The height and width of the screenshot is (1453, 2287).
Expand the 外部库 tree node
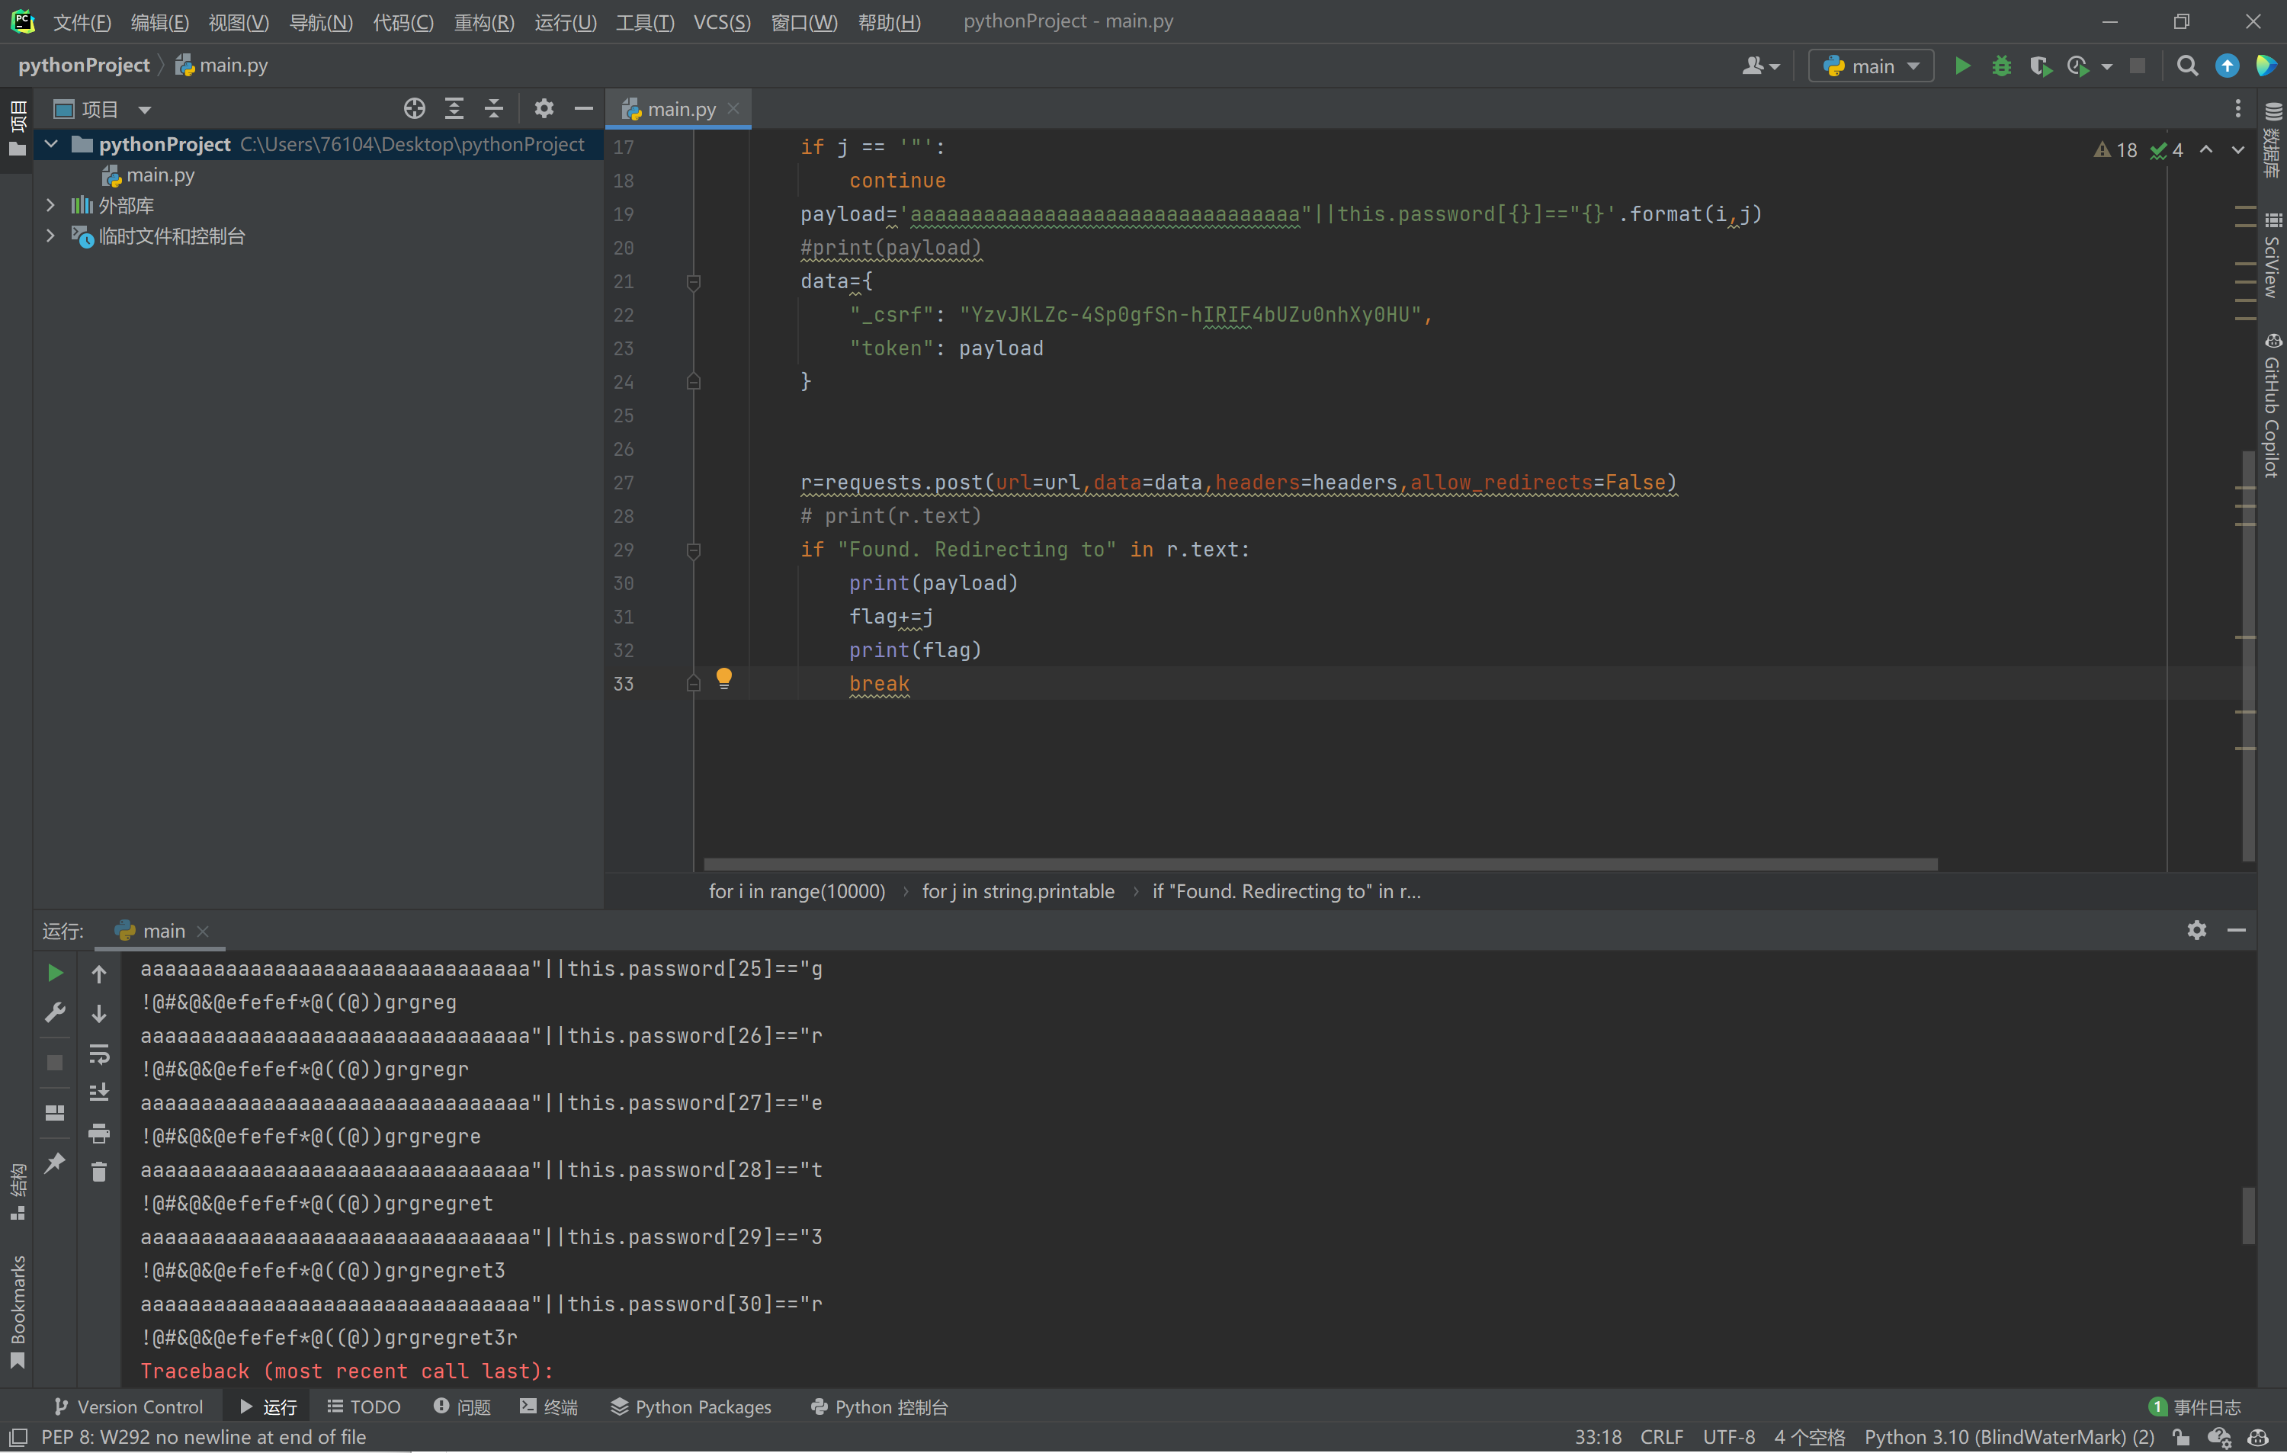[51, 205]
